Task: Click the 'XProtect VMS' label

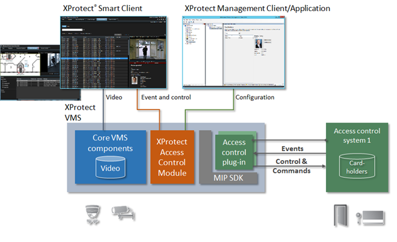Action: pos(80,113)
